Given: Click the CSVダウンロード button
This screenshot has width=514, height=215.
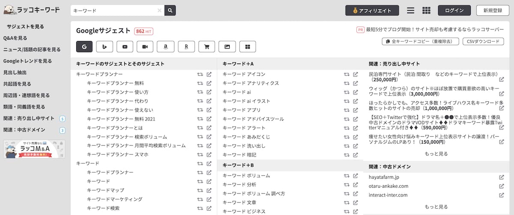Looking at the screenshot, I should [x=483, y=41].
